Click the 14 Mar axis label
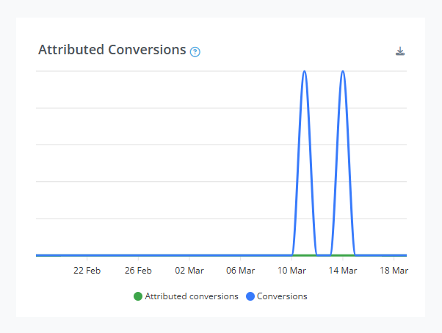This screenshot has height=333, width=442. click(343, 271)
